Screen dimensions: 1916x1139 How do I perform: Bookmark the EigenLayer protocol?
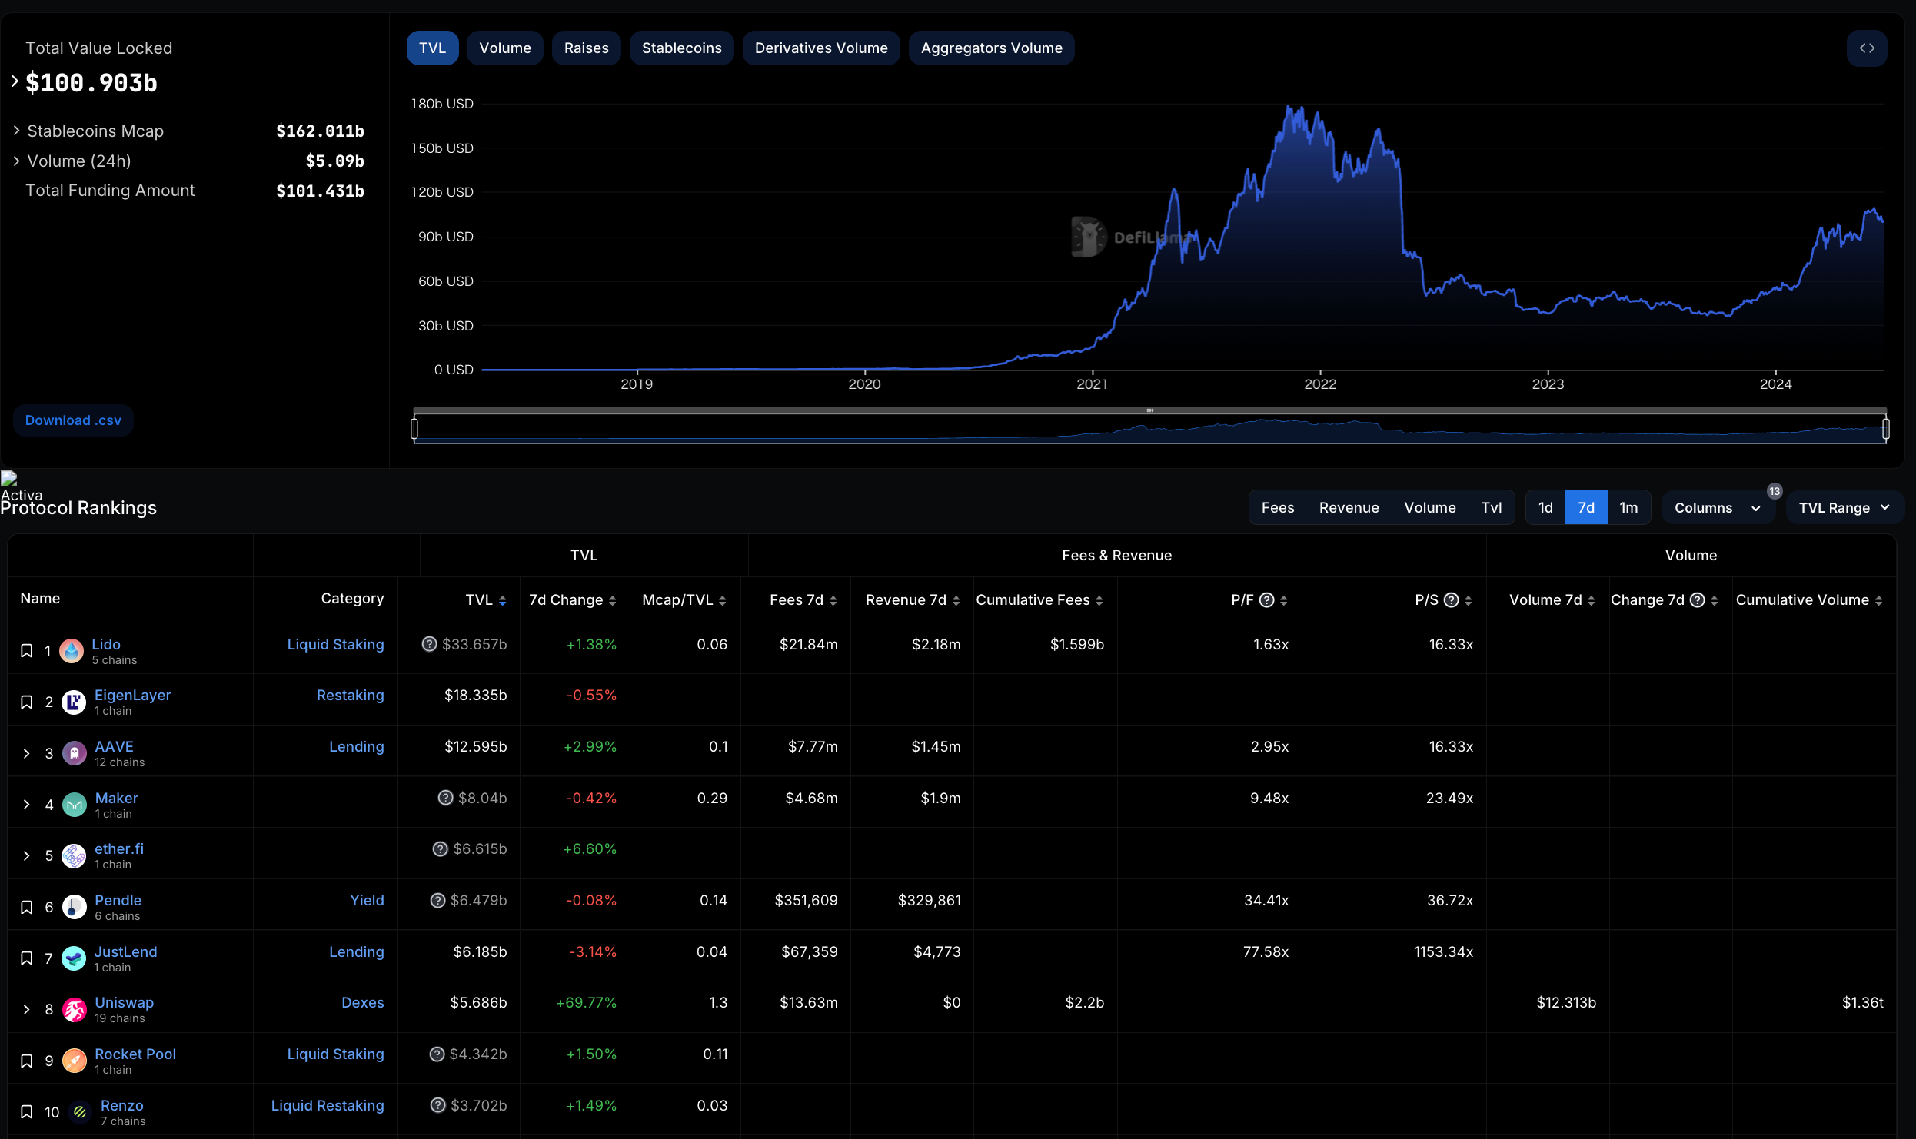[26, 702]
